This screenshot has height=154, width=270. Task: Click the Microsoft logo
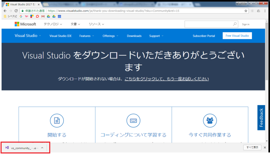pyautogui.click(x=25, y=24)
